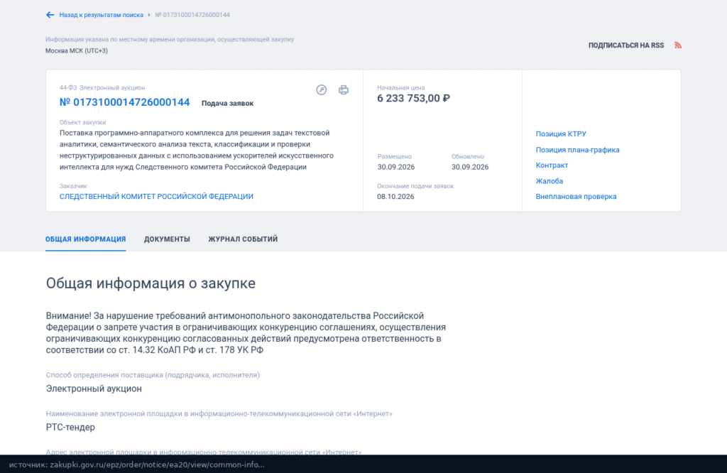Switch to the "ЖУРНАЛ СОБЫТИЙ" tab
Viewport: 727px width, 473px height.
click(x=243, y=239)
